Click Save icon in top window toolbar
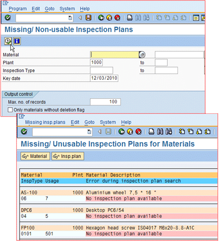The width and height of the screenshot is (219, 241). pos(89,18)
